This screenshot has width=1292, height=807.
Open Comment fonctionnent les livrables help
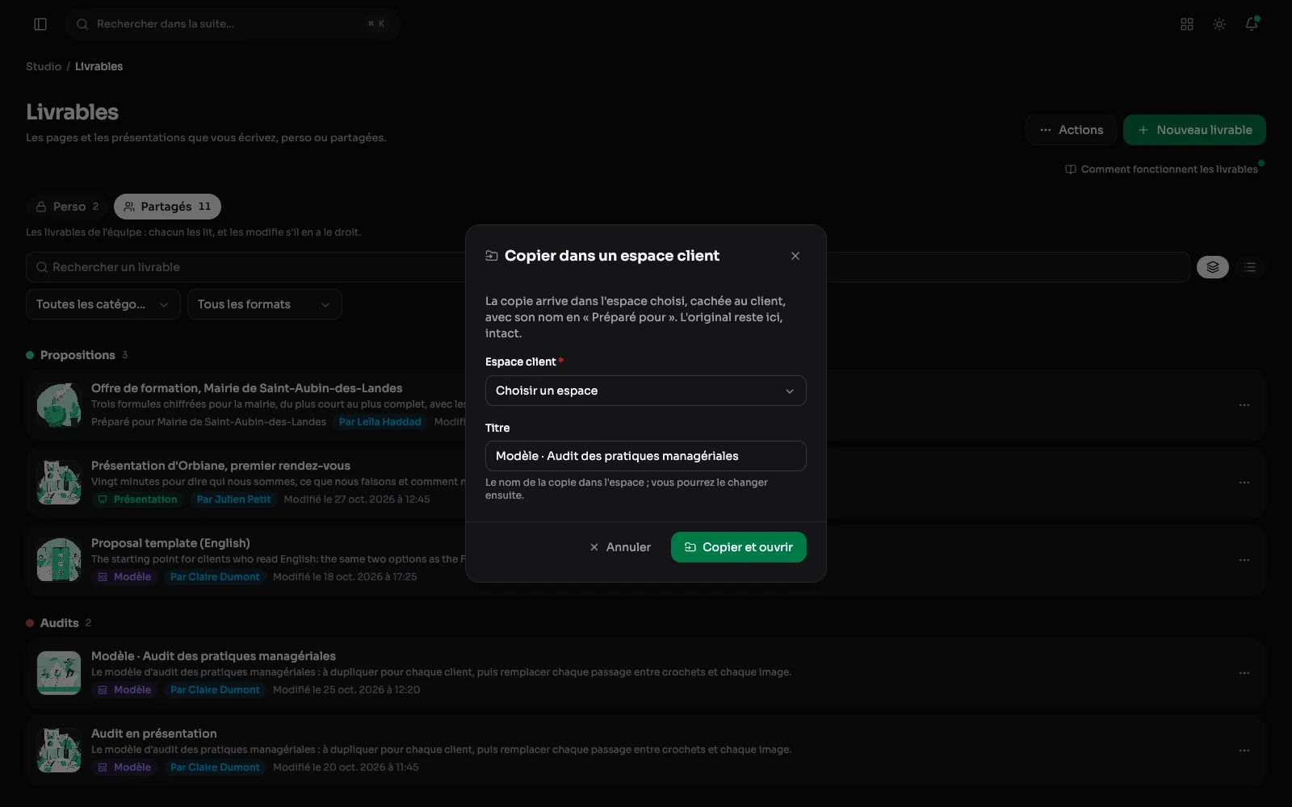coord(1161,169)
